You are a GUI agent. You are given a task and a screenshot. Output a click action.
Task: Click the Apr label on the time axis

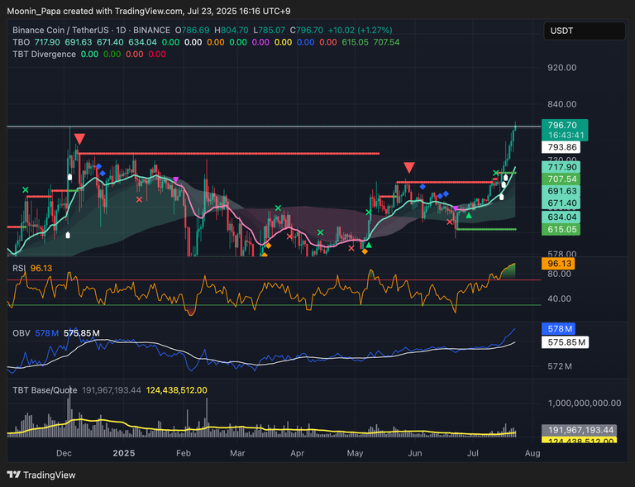click(x=297, y=453)
